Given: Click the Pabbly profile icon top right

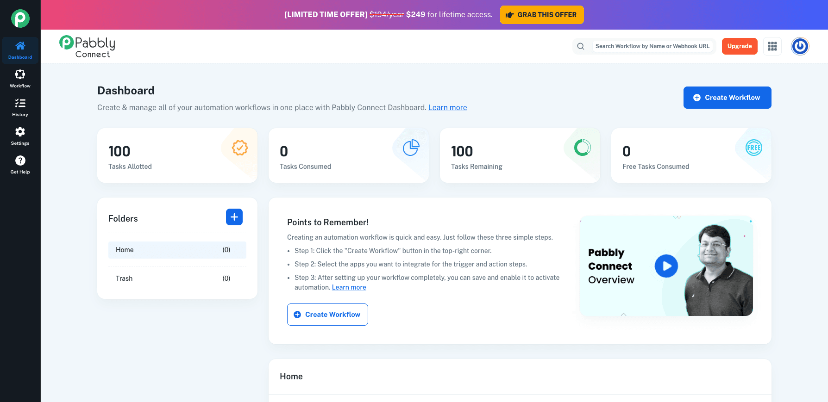Looking at the screenshot, I should pyautogui.click(x=800, y=46).
